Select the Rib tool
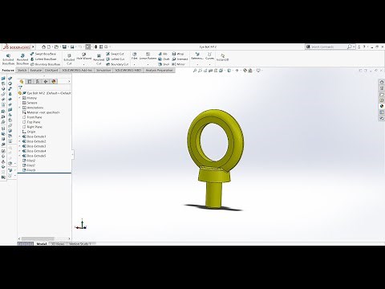Image resolution: width=385 pixels, height=289 pixels. point(163,54)
